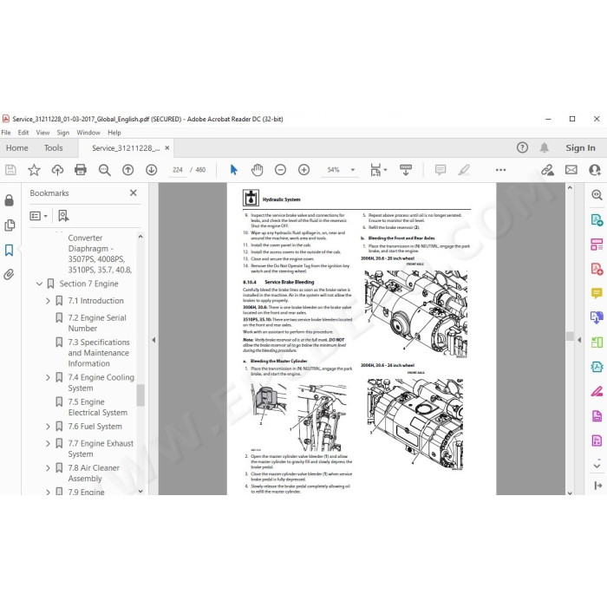
Task: Collapse the Section 7 Engine bookmark
Action: tap(39, 284)
